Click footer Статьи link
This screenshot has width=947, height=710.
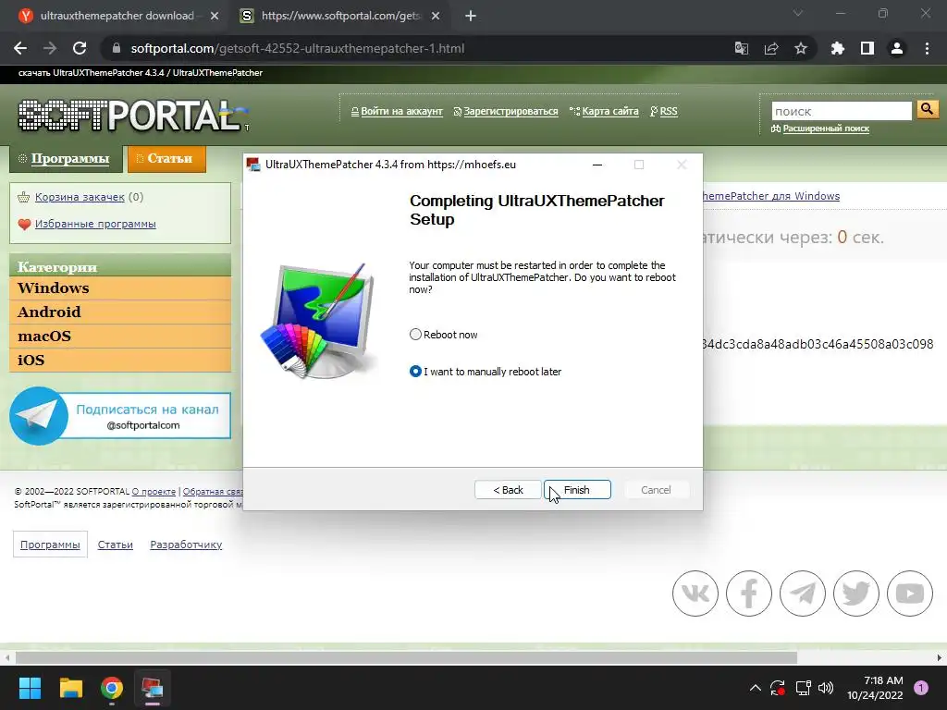[x=116, y=545]
